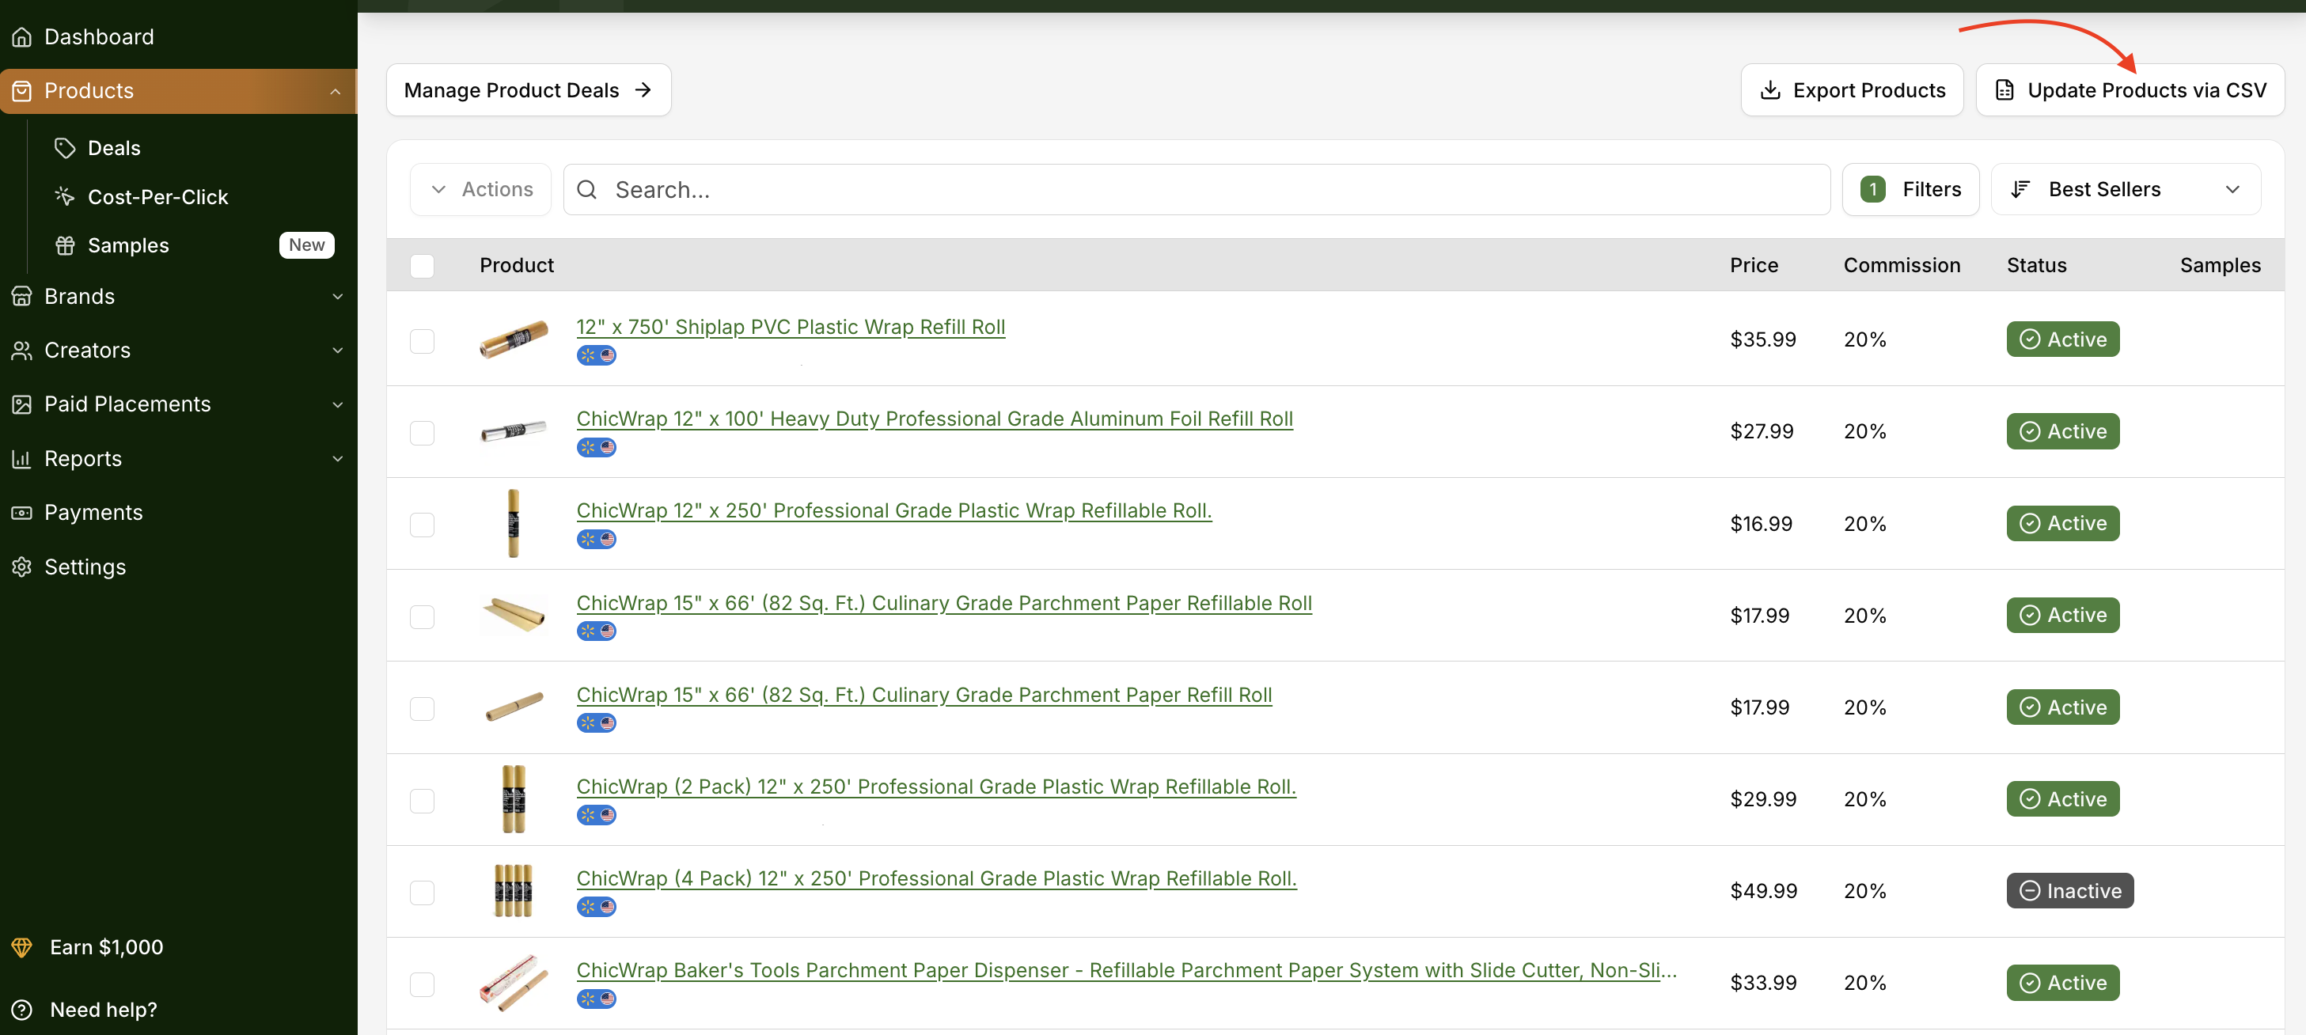Select checkbox for Parchment Paper Refill Roll
This screenshot has width=2306, height=1035.
422,709
